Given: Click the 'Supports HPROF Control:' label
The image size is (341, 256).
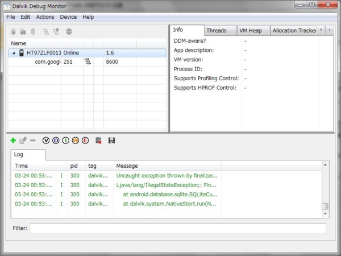Looking at the screenshot, I should [205, 88].
